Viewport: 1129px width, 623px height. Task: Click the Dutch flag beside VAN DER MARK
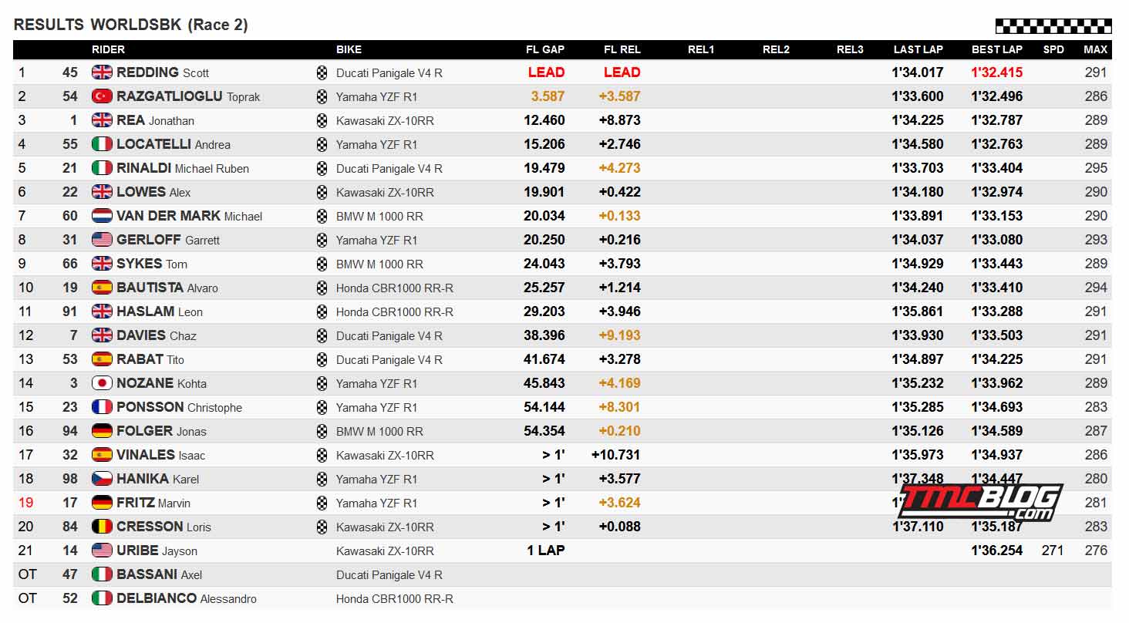coord(102,216)
